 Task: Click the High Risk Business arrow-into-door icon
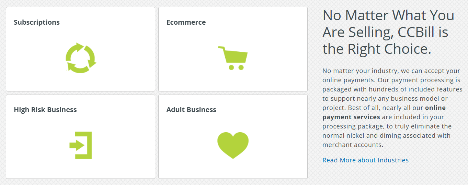[81, 145]
